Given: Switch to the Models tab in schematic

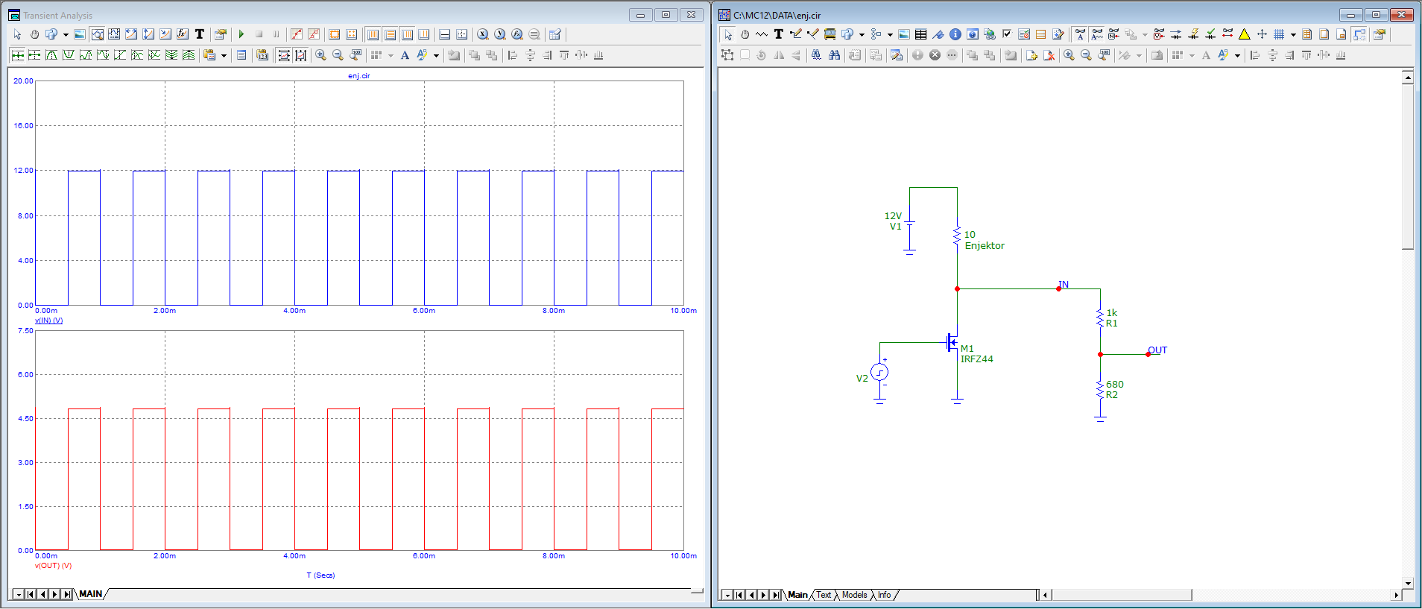Looking at the screenshot, I should tap(854, 595).
